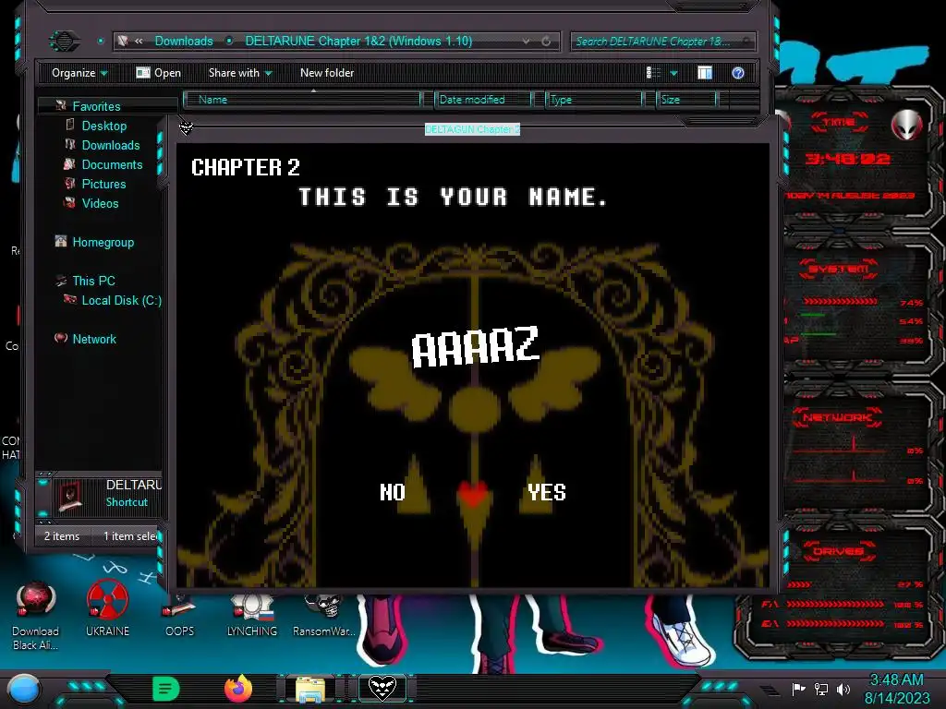
Task: Click the Homegroup icon in sidebar
Action: 61,241
